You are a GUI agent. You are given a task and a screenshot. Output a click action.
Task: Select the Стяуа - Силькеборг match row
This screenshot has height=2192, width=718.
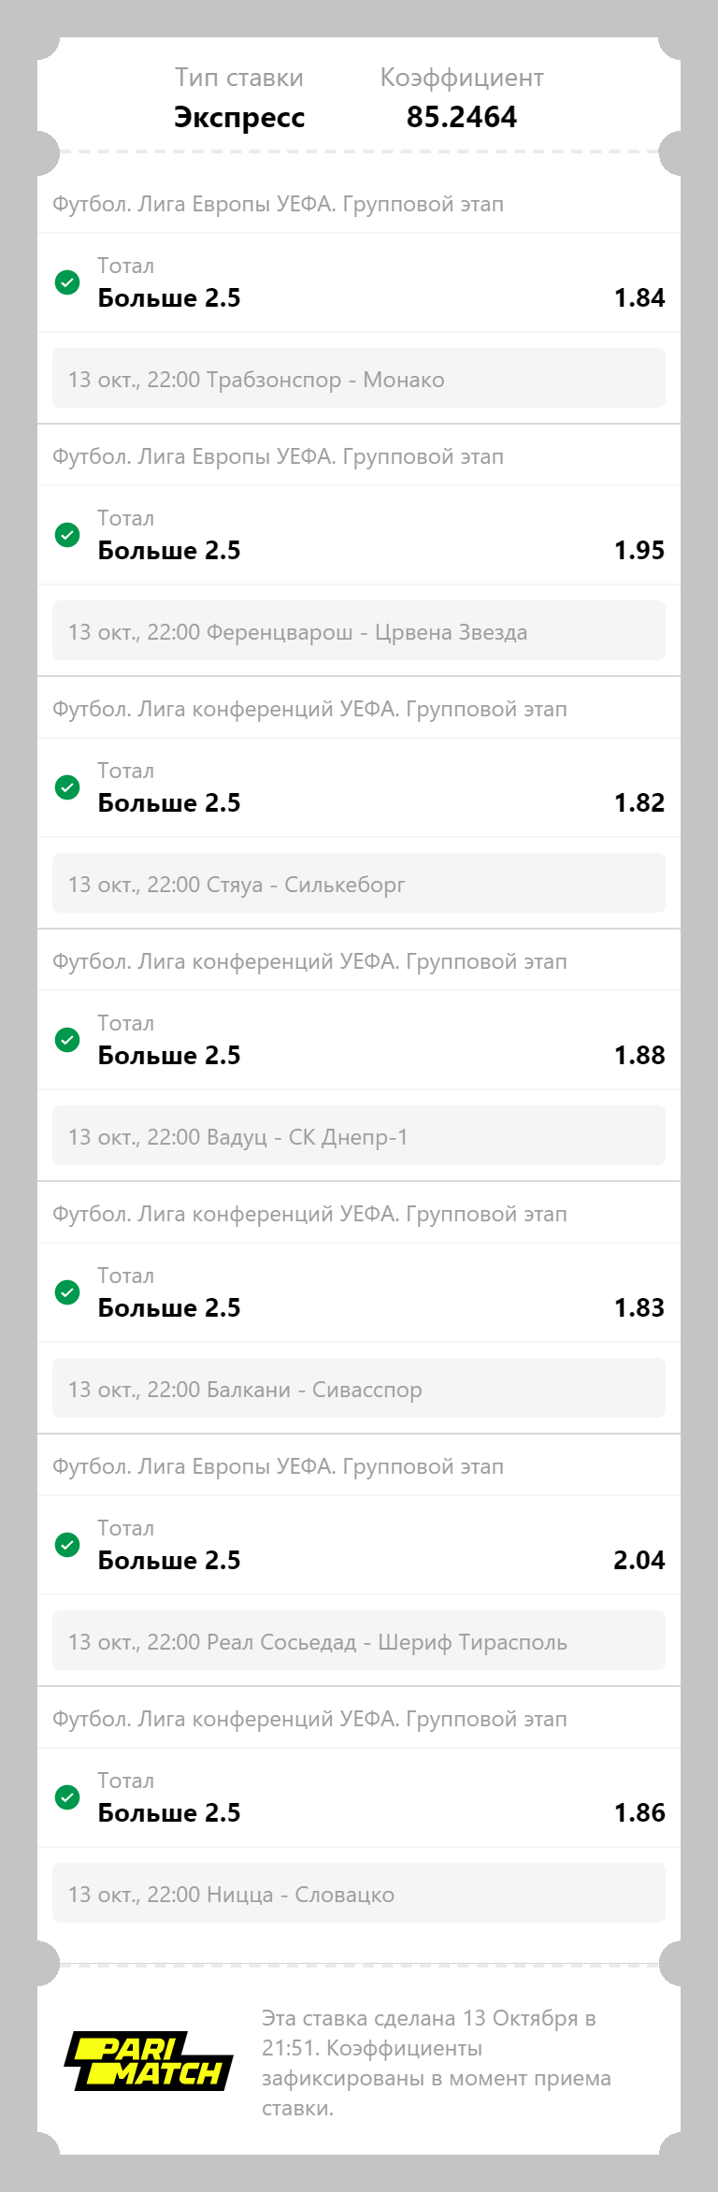(x=359, y=883)
